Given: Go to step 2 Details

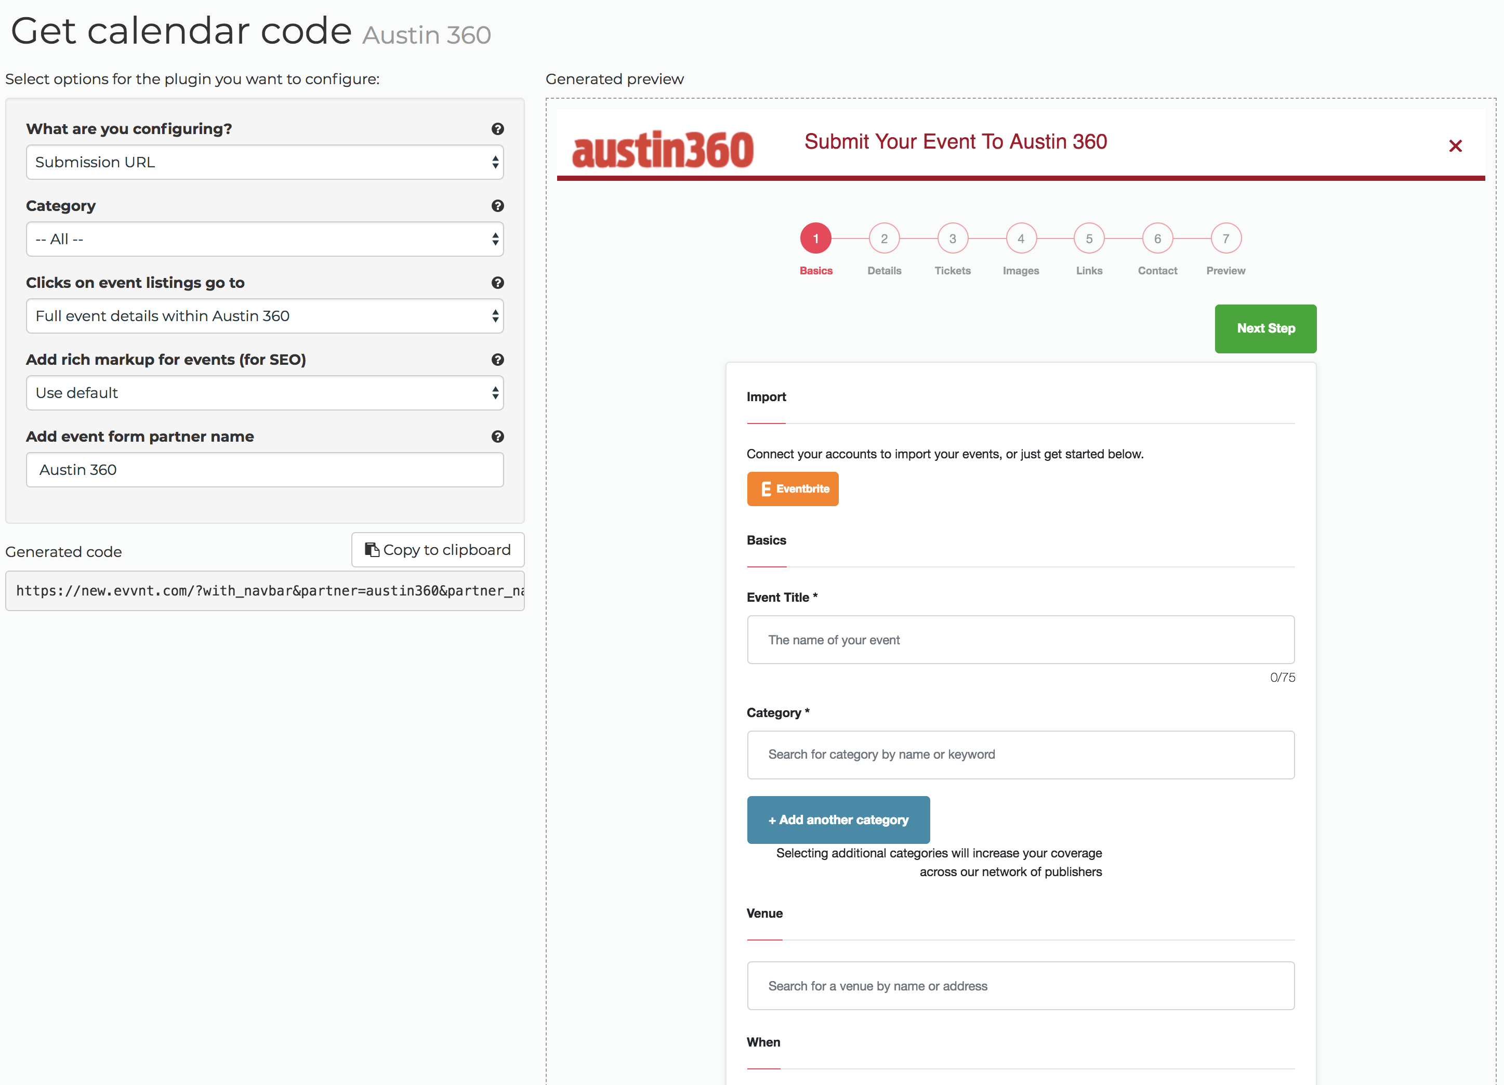Looking at the screenshot, I should (884, 238).
